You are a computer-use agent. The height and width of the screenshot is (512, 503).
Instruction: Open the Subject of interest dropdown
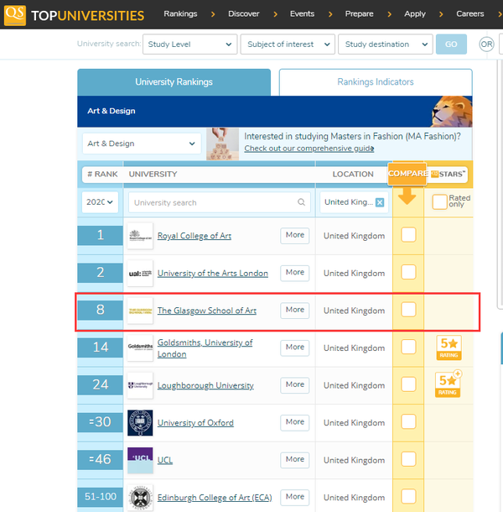tap(288, 44)
